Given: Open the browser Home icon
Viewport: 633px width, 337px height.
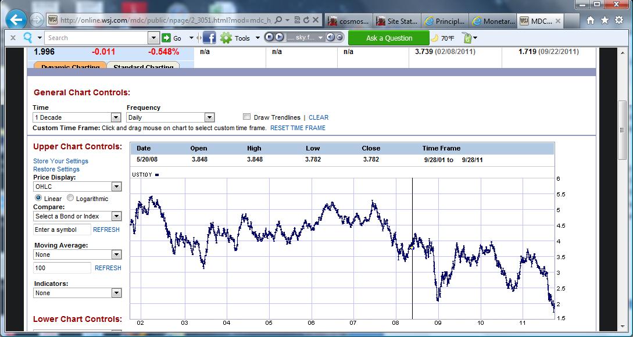Looking at the screenshot, I should 591,20.
